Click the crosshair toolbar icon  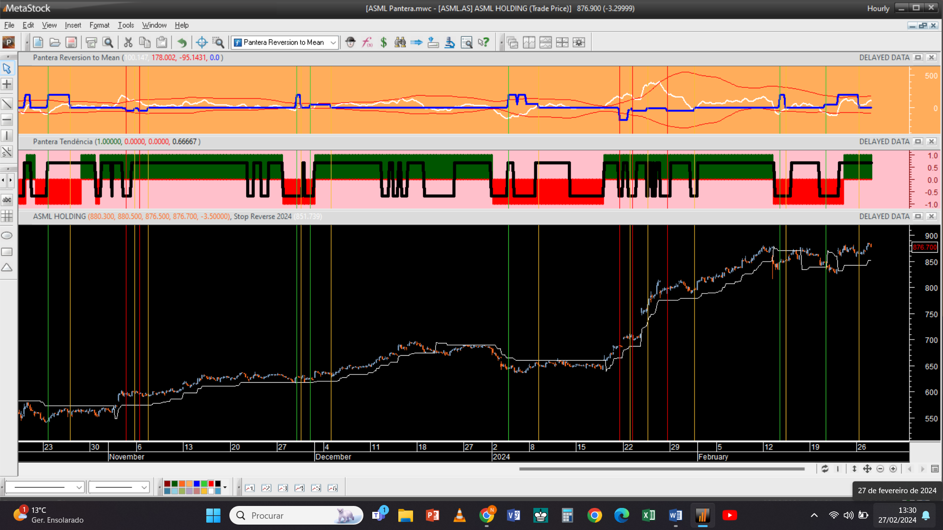click(201, 42)
